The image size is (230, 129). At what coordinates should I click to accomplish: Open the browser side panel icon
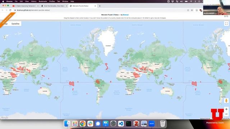tap(197, 10)
